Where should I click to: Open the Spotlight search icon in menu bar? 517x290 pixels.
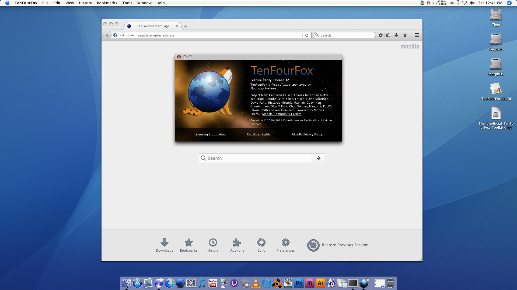(509, 3)
